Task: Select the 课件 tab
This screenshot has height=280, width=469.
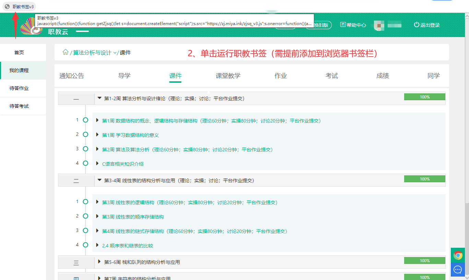Action: tap(175, 76)
